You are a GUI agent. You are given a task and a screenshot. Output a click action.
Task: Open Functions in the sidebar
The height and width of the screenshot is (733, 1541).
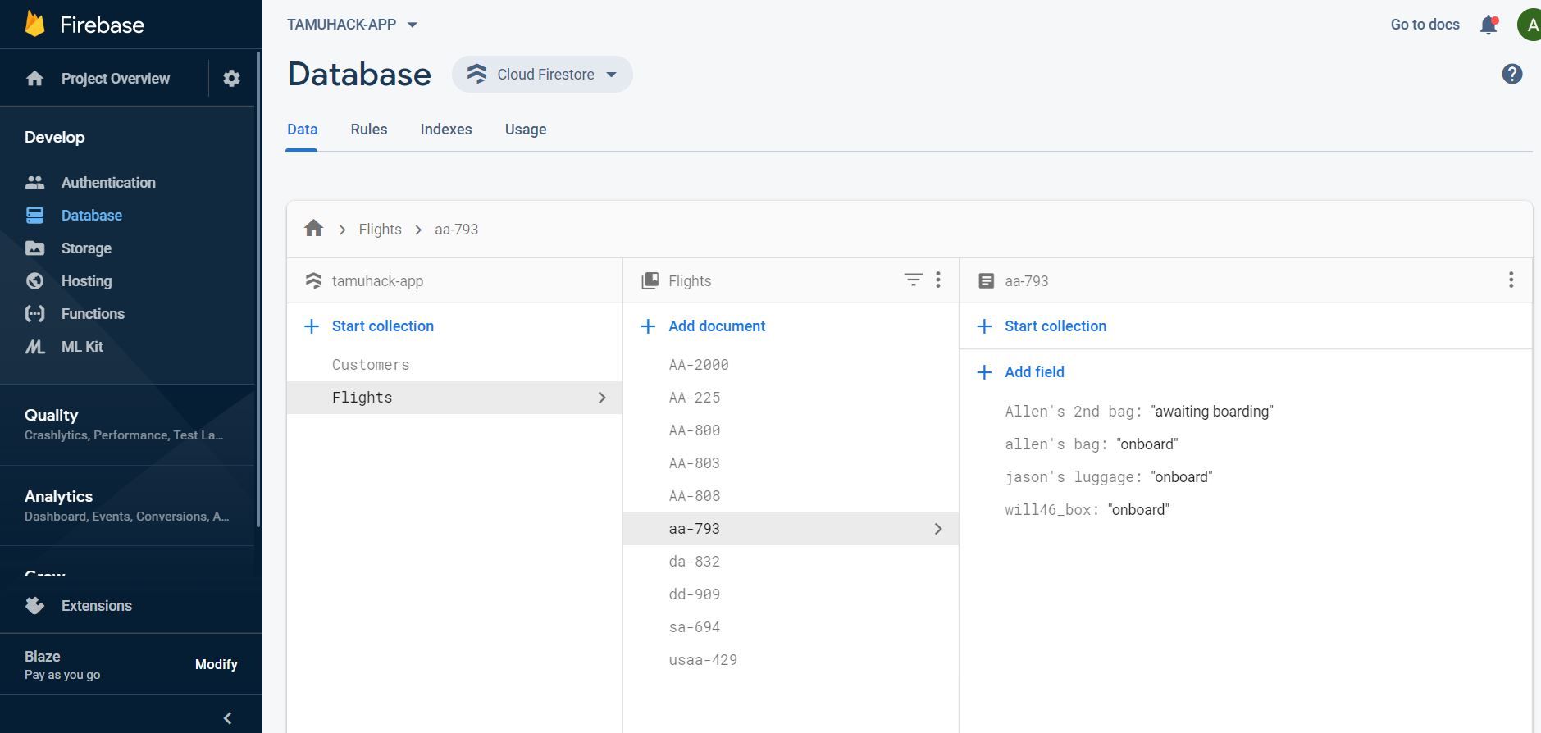point(93,313)
